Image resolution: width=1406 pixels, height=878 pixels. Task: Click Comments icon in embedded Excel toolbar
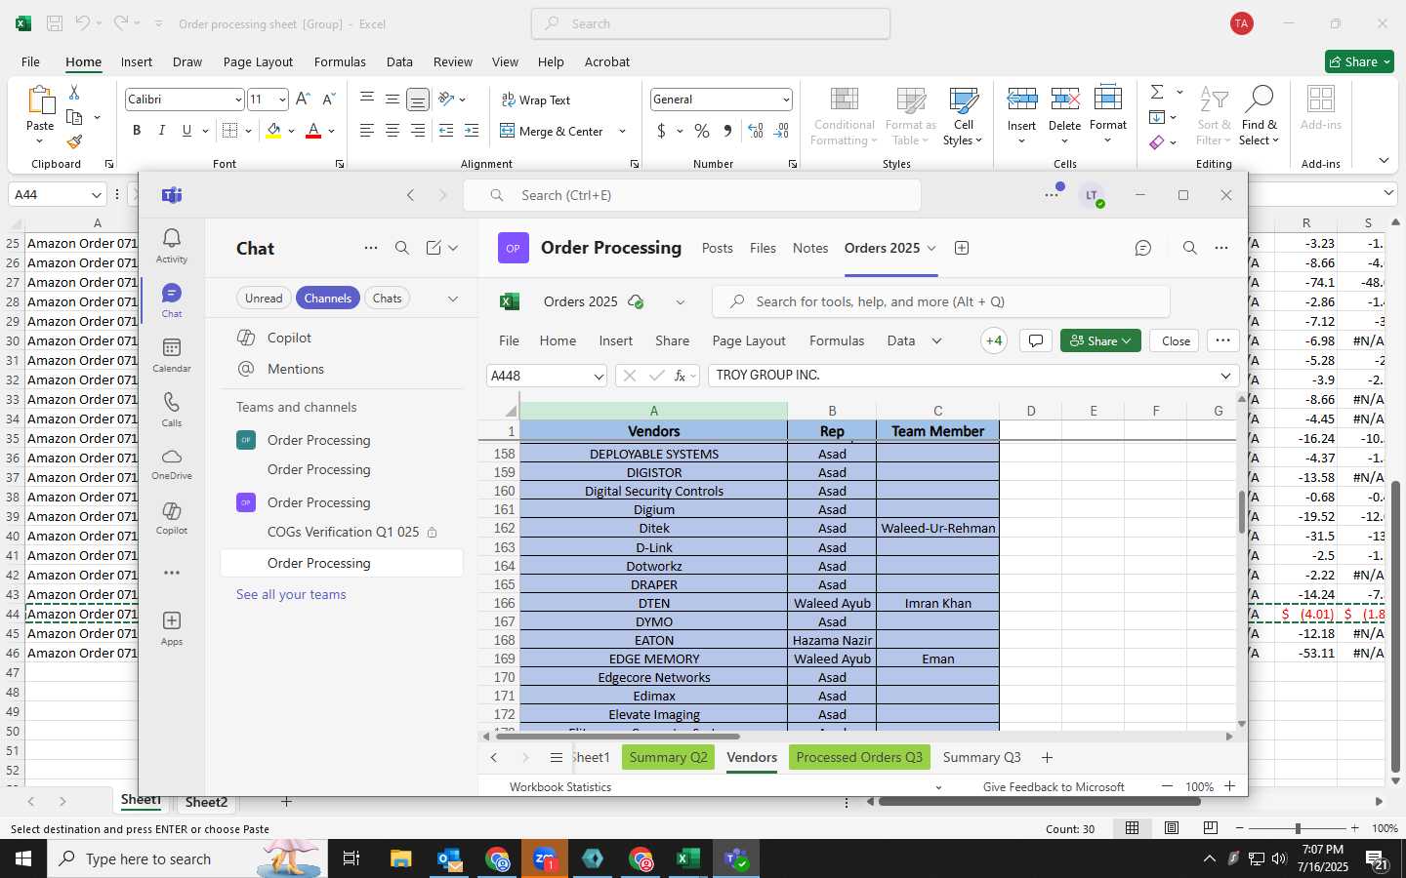click(x=1036, y=340)
